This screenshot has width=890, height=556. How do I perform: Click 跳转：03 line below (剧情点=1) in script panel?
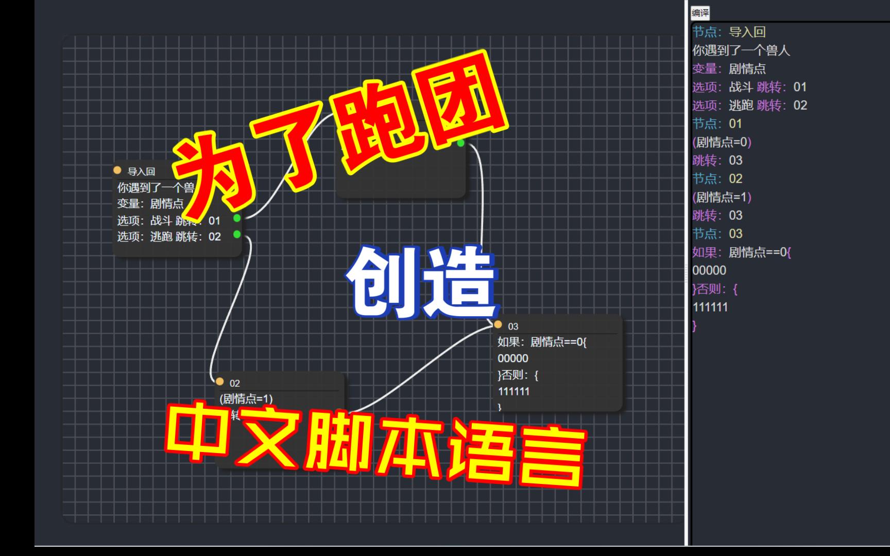[717, 216]
